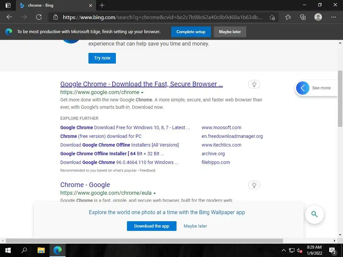343x257 pixels.
Task: Click the scroll right arrow
Action: [x=335, y=241]
